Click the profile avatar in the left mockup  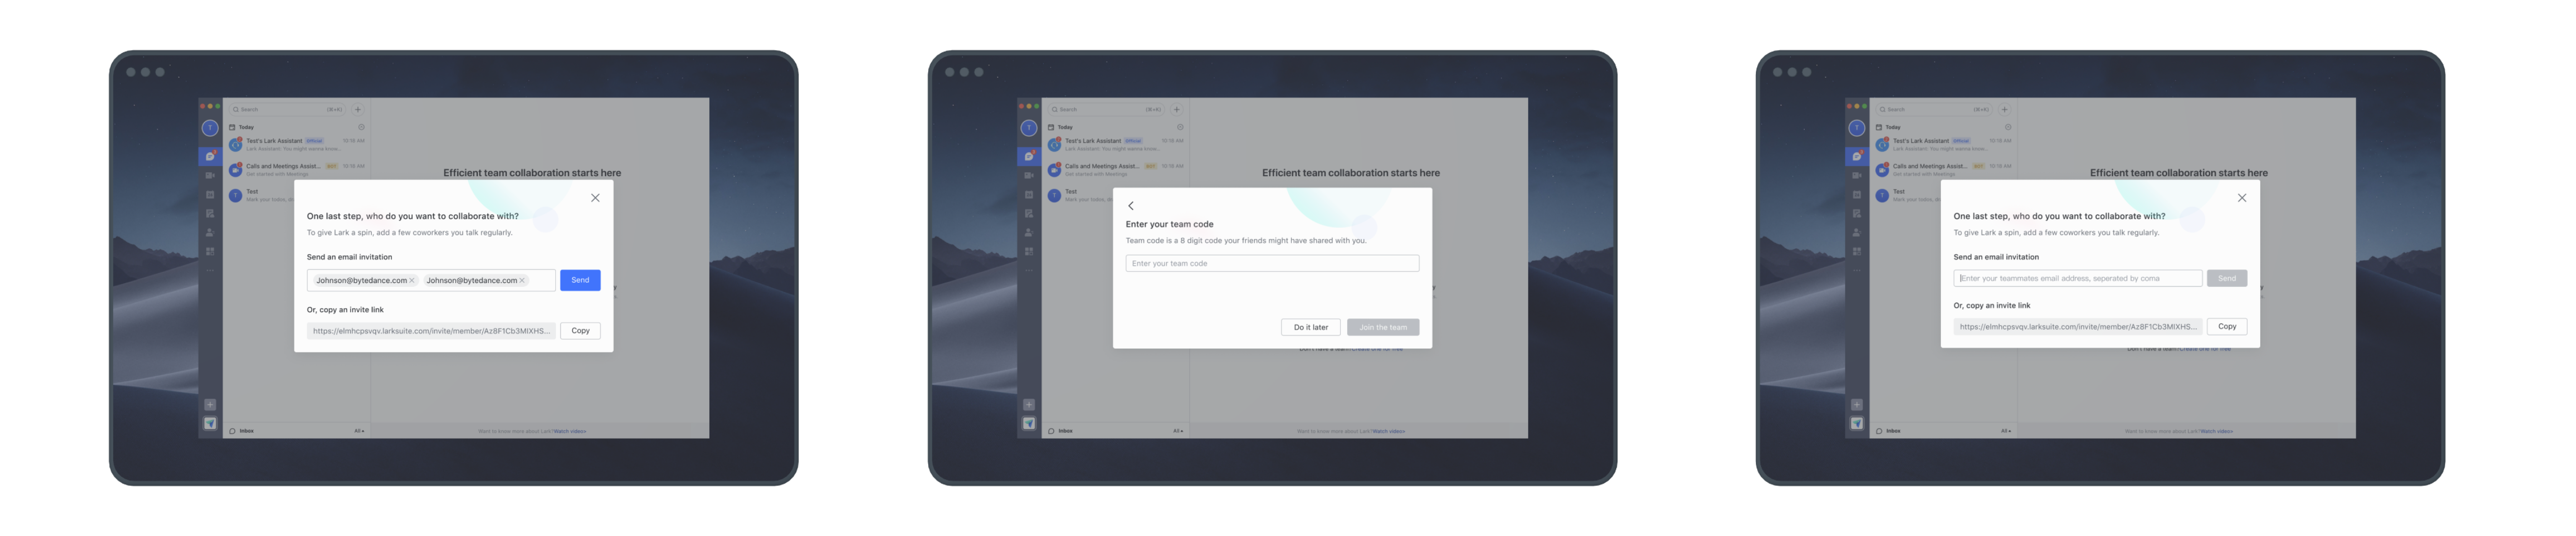pos(210,128)
